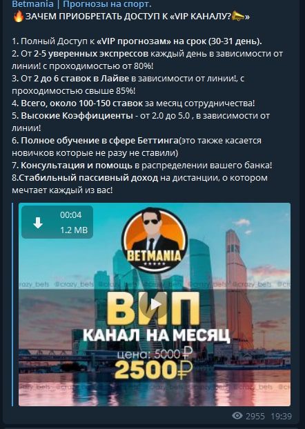305x429 pixels.
Task: Click the Высокие Коэффициенты text
Action: pos(77,116)
